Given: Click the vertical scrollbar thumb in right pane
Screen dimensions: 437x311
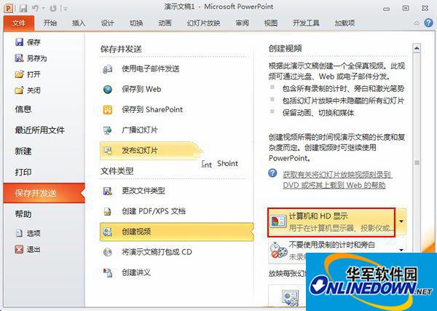Looking at the screenshot, I should (x=417, y=162).
